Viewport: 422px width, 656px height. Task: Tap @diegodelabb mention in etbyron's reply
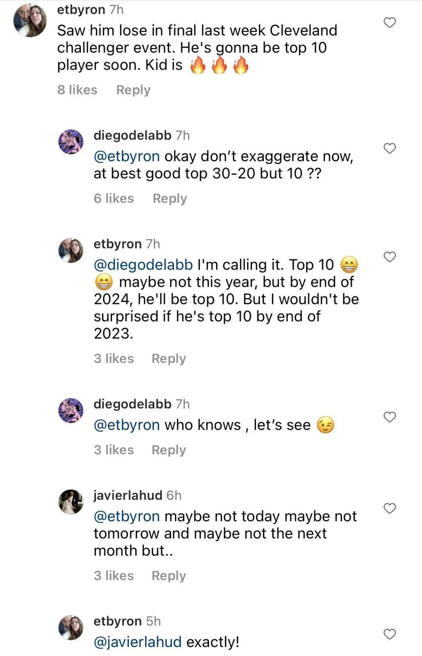[x=143, y=265]
